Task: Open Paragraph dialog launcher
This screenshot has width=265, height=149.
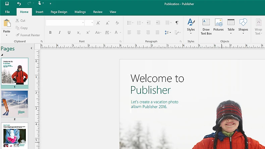Action: 180,41
